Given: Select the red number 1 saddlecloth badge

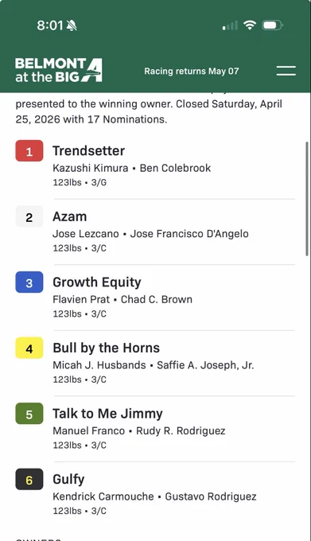Looking at the screenshot, I should pos(29,151).
